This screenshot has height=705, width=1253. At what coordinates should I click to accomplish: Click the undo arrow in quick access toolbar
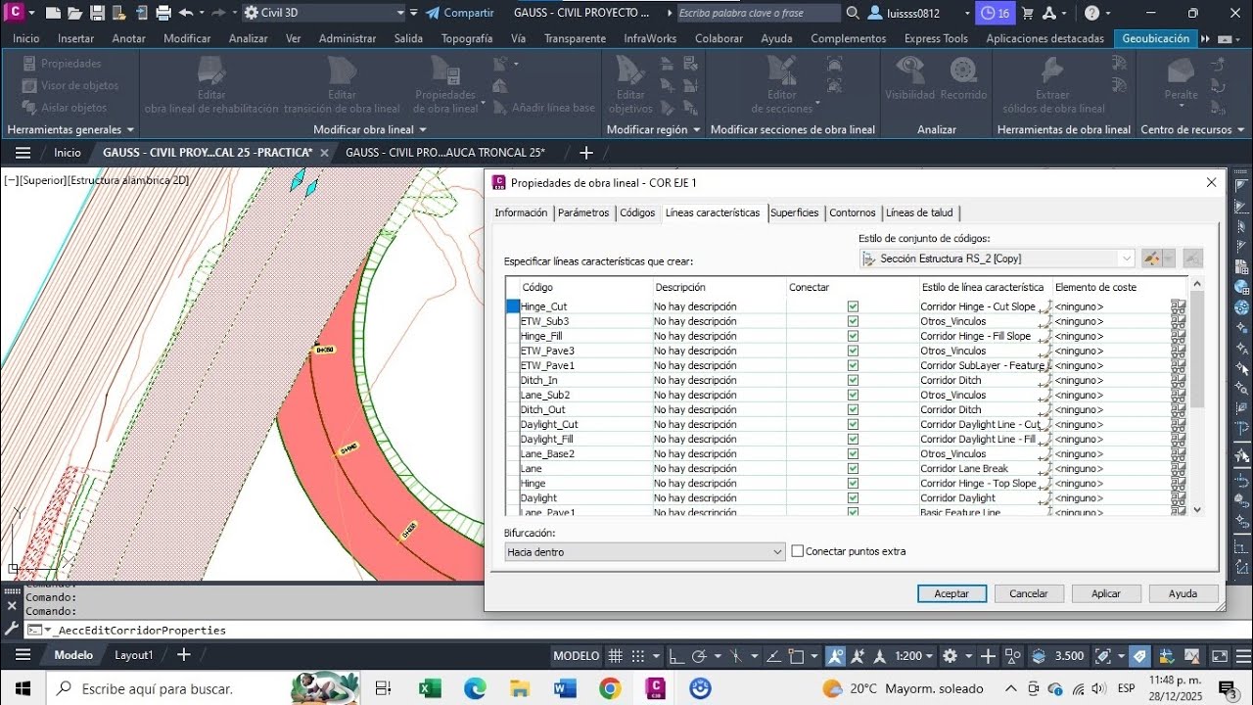186,13
